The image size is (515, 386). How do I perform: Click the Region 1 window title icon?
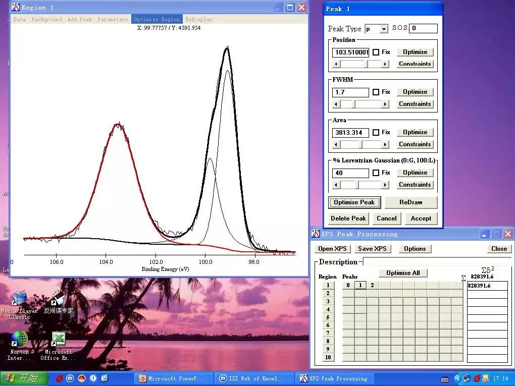[16, 7]
